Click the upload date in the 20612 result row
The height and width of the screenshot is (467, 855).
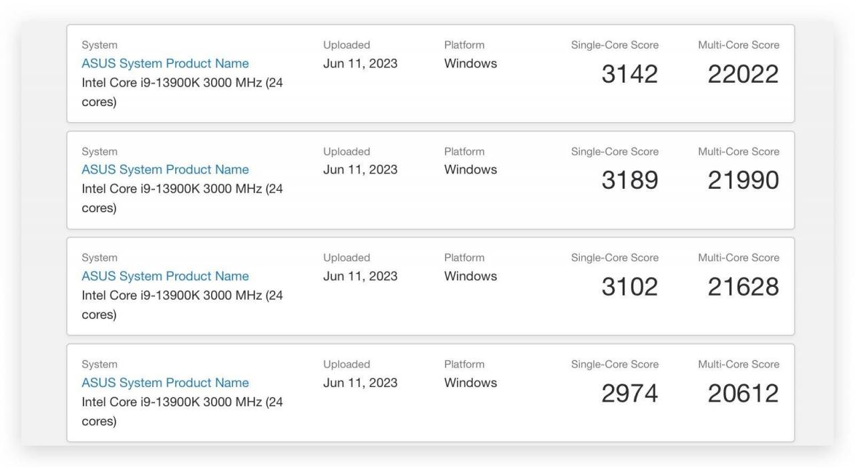click(360, 383)
